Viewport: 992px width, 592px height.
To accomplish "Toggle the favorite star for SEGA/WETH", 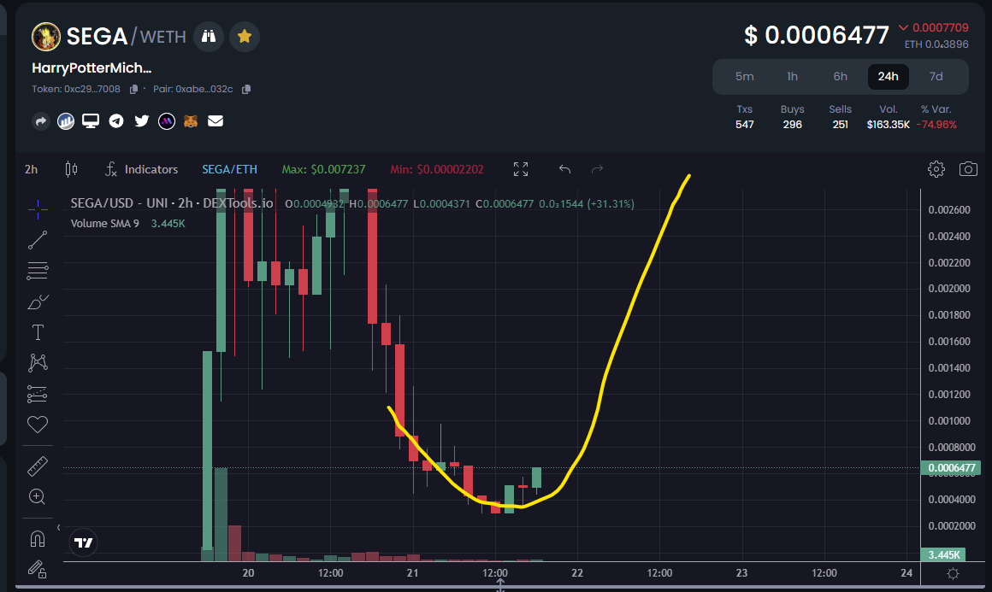I will pyautogui.click(x=245, y=37).
